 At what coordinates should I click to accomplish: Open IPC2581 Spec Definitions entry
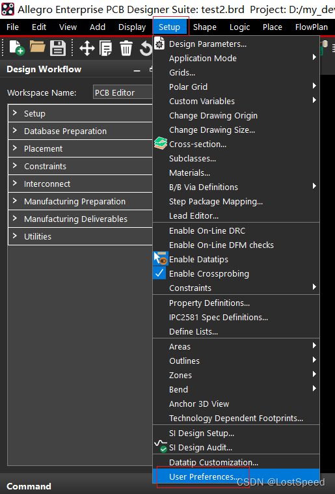pos(236,317)
